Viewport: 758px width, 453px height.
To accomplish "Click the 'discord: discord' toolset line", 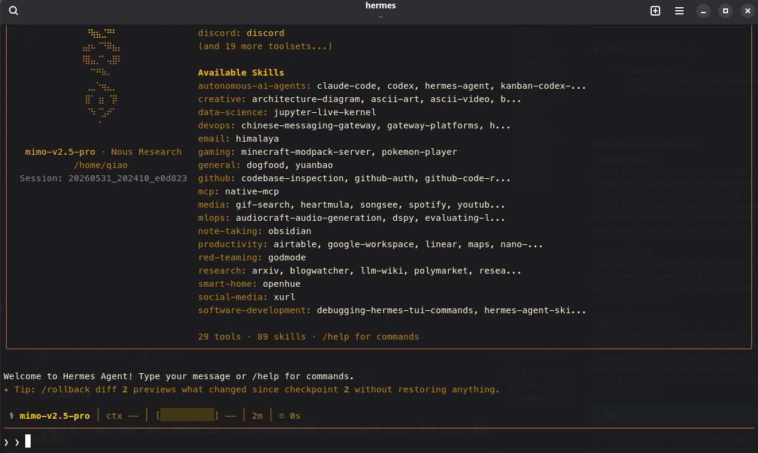I will 241,33.
